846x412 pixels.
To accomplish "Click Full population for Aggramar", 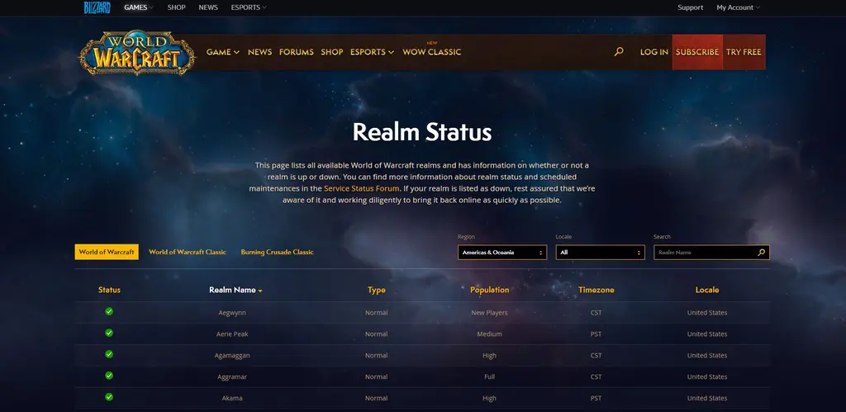I will click(x=489, y=376).
